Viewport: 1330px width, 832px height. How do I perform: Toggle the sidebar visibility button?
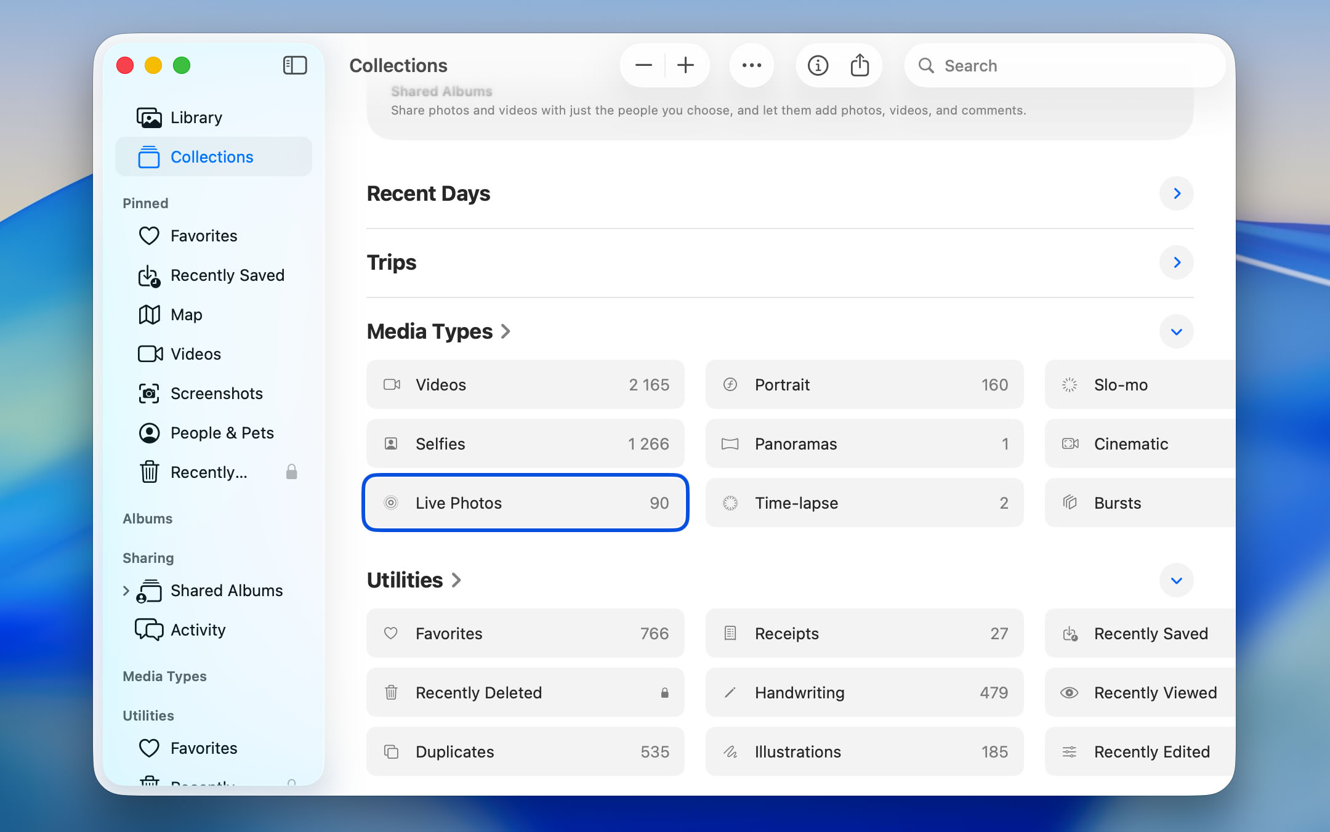click(x=295, y=65)
